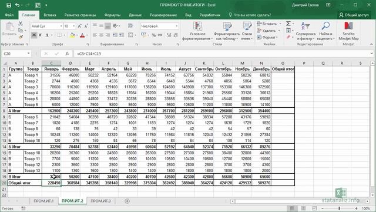Toggle Underline formatting
Viewport: 376px width, 212px height.
click(47, 35)
